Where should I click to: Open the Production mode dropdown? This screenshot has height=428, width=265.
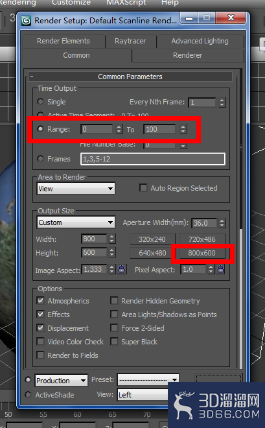(62, 380)
